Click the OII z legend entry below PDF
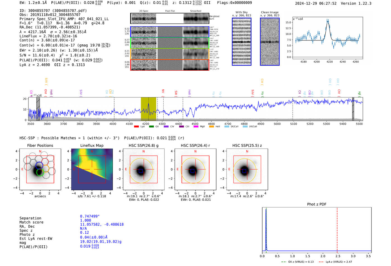Screen dimensions: 391x266 click(x=297, y=262)
